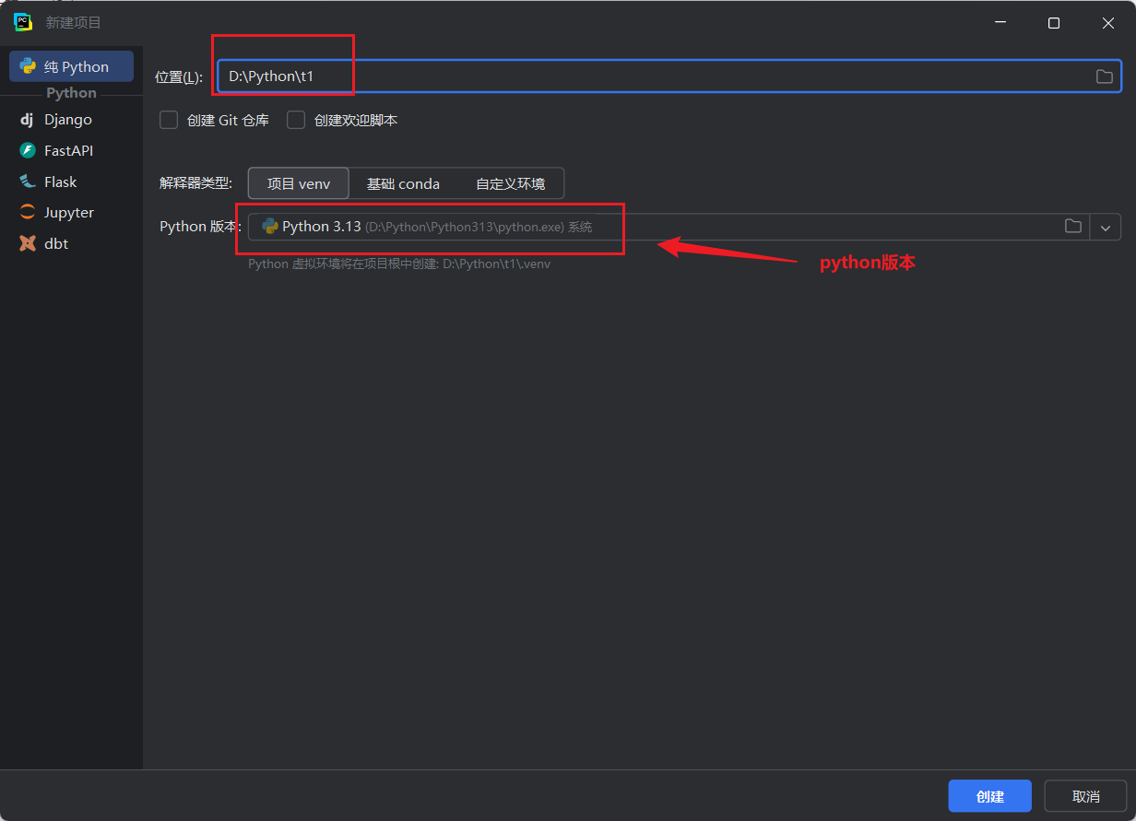Switch to the 基础 conda tab

403,183
